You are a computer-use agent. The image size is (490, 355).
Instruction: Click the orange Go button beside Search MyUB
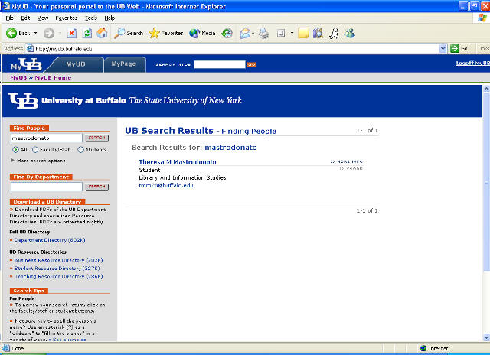(252, 64)
